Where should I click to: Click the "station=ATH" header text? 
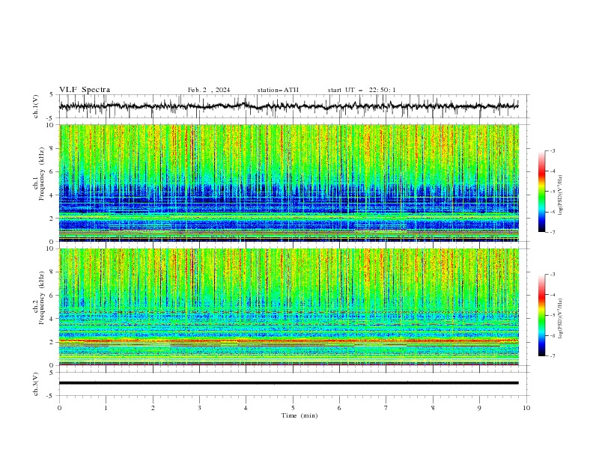[278, 90]
